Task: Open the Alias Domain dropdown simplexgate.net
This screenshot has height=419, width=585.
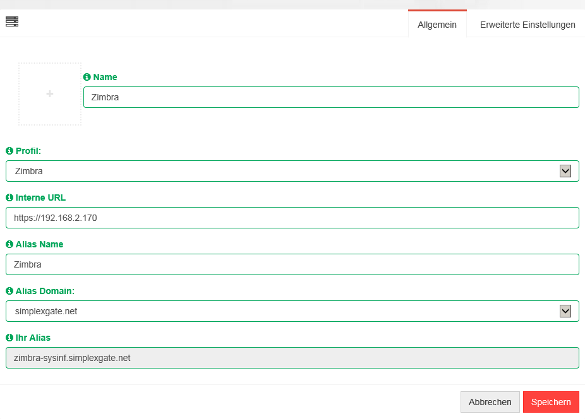Action: 292,311
